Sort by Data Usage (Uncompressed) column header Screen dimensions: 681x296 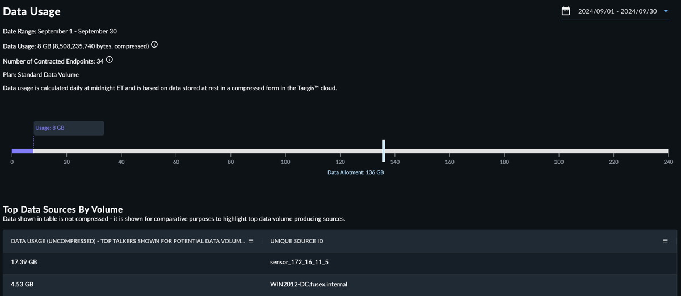(128, 241)
